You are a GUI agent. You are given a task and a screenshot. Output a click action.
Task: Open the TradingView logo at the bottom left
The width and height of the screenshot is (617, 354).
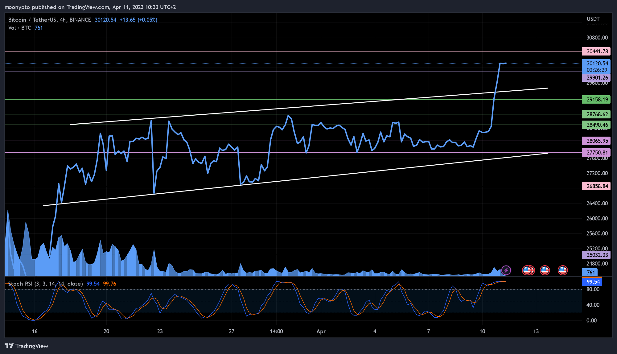(x=27, y=346)
